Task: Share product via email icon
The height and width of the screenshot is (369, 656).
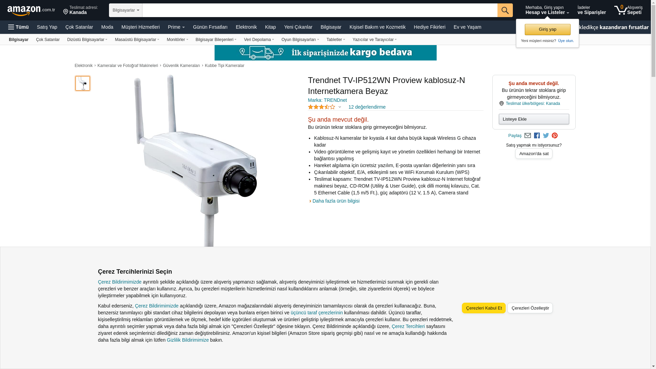Action: click(x=528, y=136)
